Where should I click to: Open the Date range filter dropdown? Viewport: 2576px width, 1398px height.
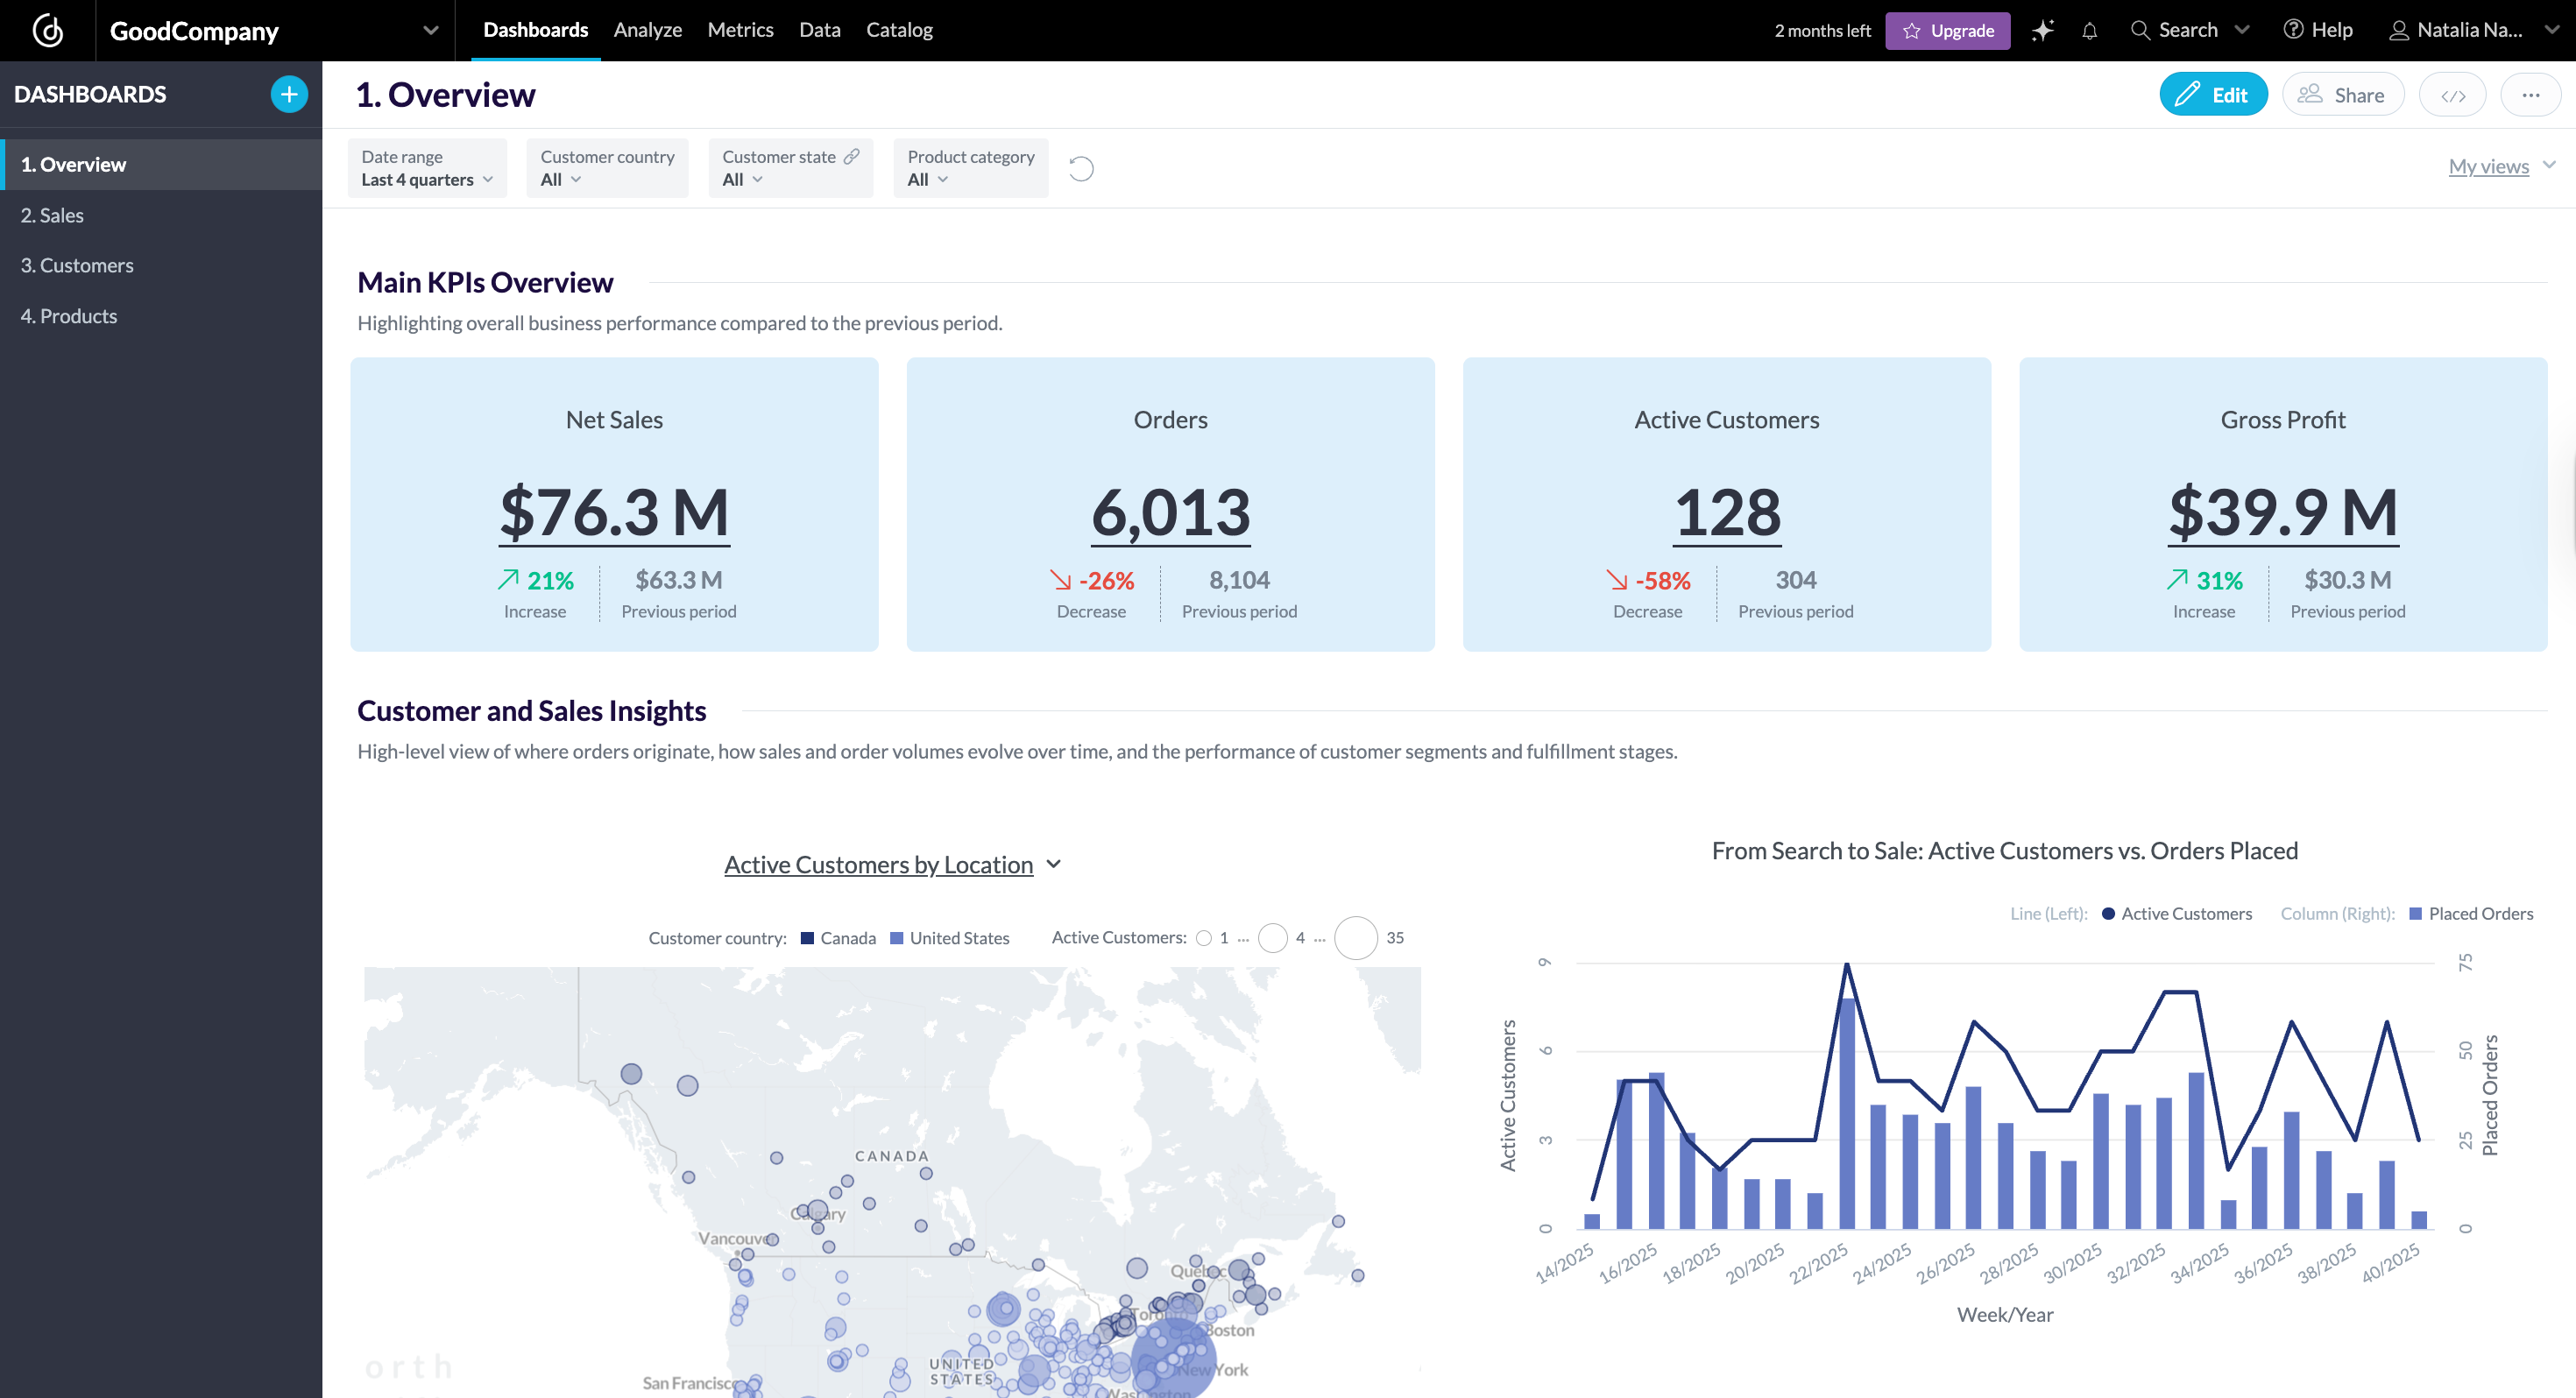click(x=427, y=168)
